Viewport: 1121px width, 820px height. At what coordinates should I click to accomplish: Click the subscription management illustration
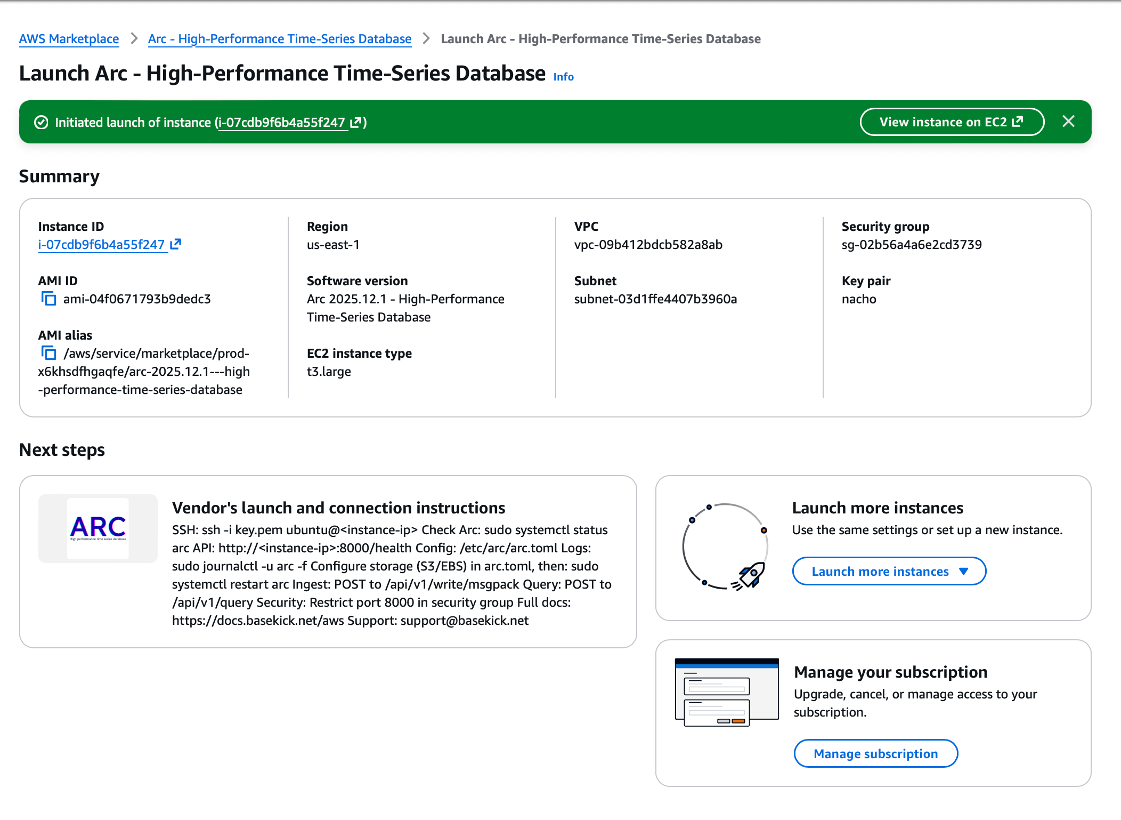click(727, 692)
